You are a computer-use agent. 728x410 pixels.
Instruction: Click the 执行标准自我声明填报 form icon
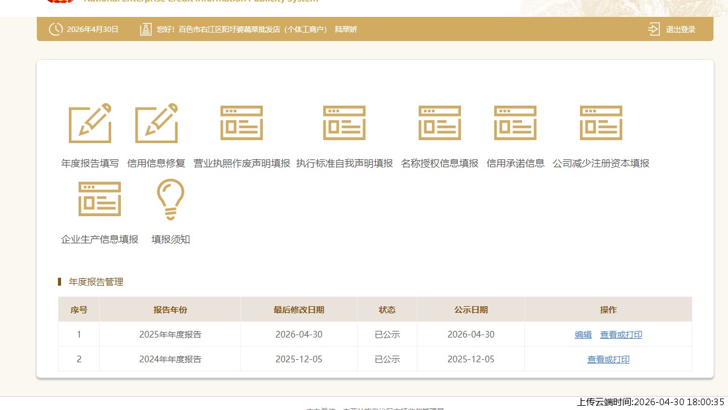point(344,123)
